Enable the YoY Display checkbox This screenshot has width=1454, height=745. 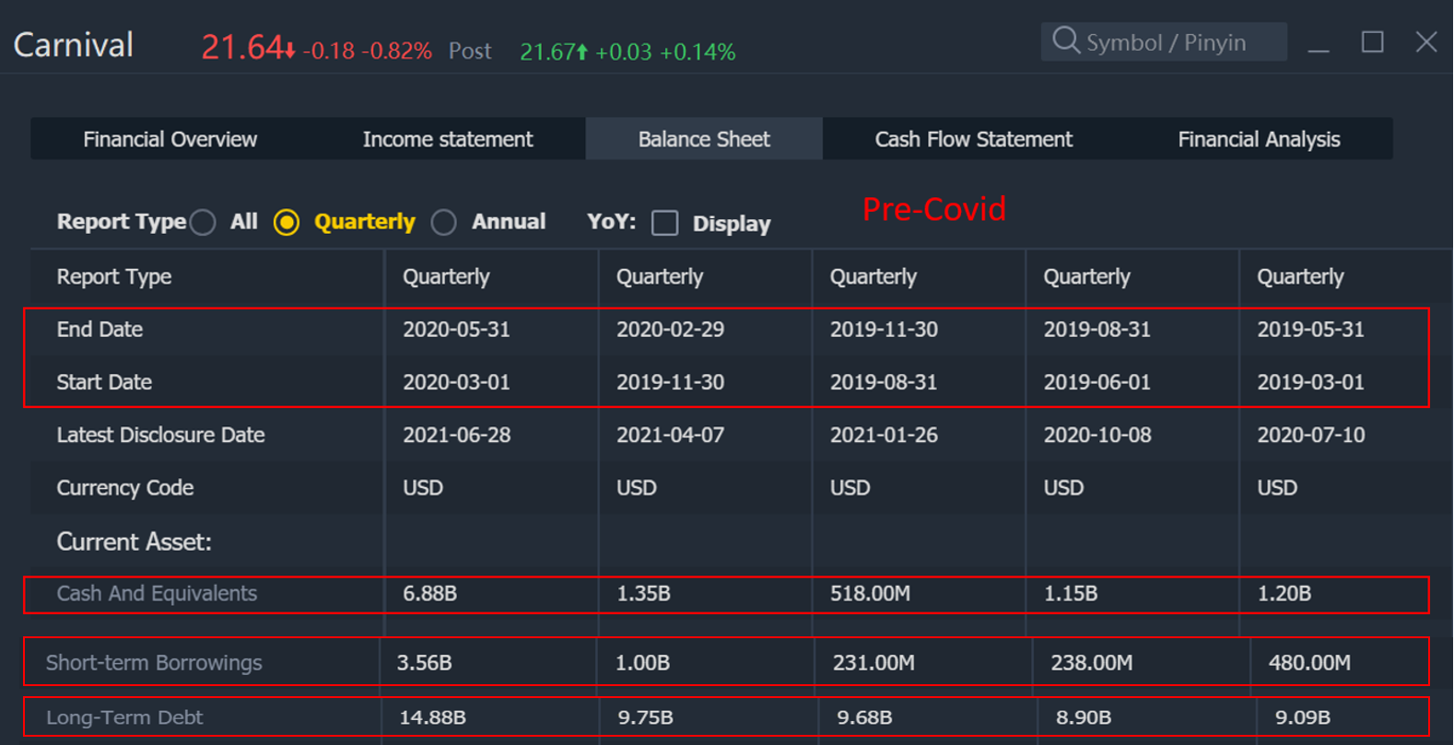click(x=664, y=223)
